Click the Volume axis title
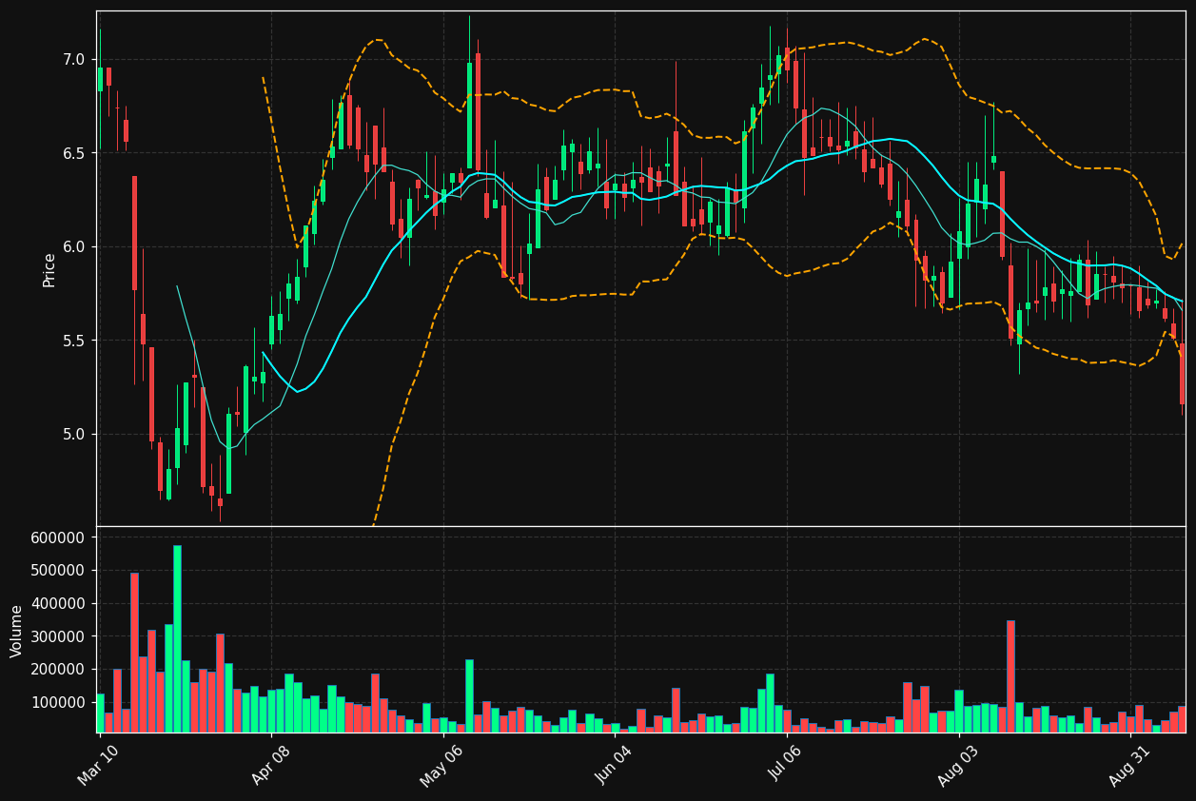 point(17,631)
